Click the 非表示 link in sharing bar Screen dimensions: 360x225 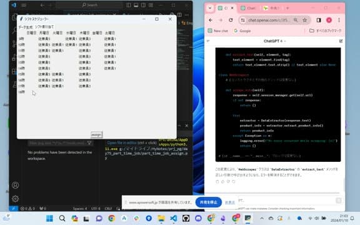pos(230,202)
